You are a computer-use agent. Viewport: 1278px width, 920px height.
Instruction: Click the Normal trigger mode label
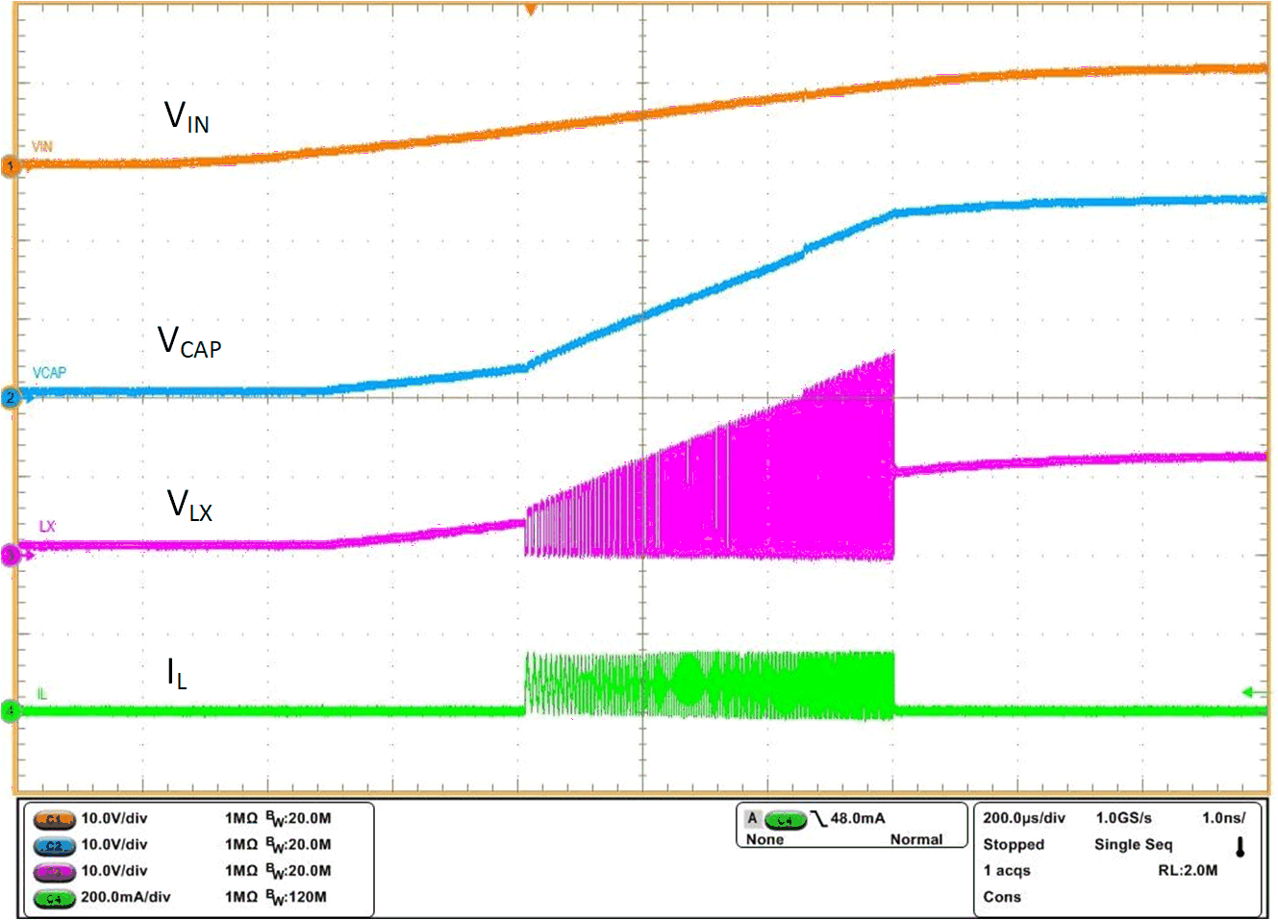click(x=915, y=839)
